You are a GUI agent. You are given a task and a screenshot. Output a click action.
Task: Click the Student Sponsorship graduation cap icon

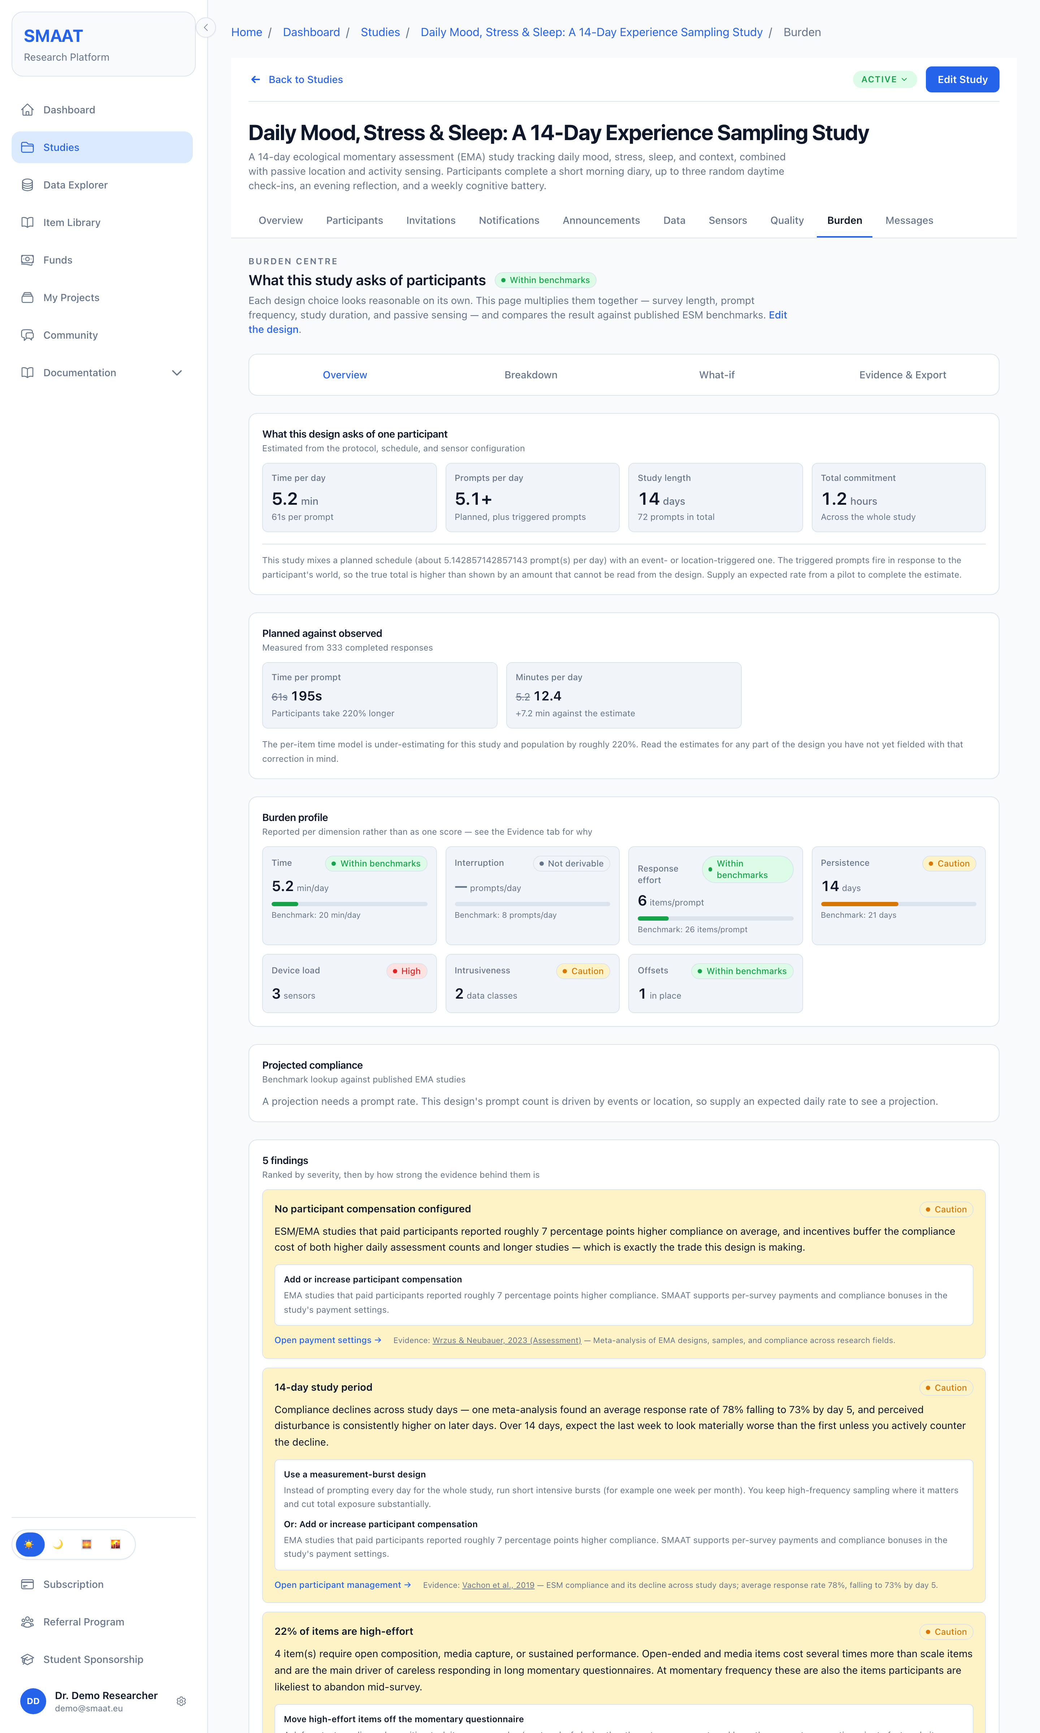click(x=27, y=1659)
